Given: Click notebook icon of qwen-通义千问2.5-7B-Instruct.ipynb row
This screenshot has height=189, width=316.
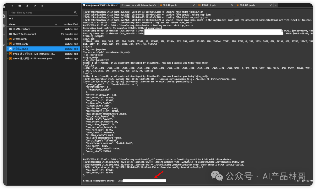Looking at the screenshot, I should 11,59.
